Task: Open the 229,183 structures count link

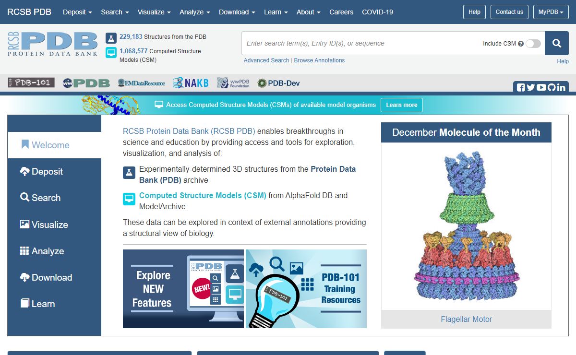Action: (x=131, y=36)
